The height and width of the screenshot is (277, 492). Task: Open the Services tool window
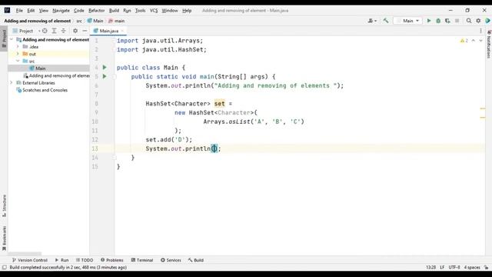point(171,260)
